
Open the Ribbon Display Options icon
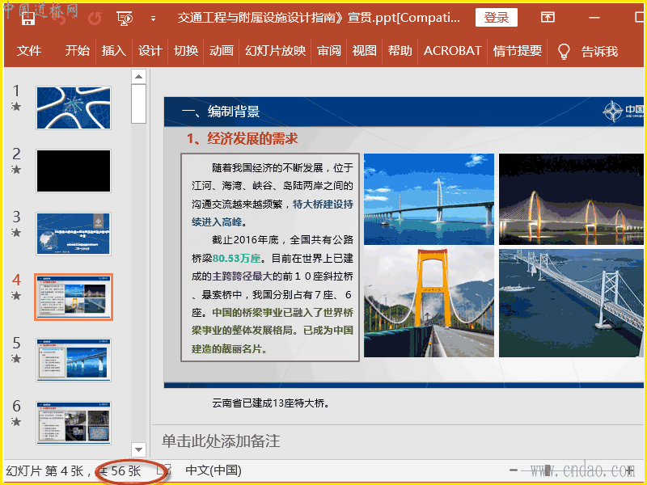[x=548, y=17]
